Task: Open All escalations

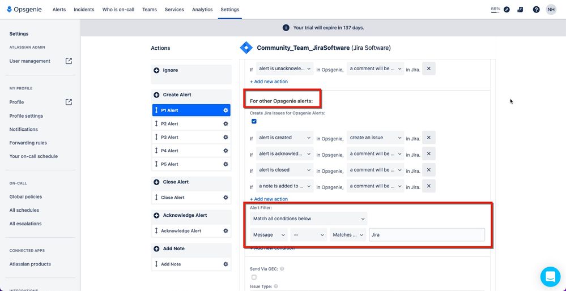Action: [x=25, y=224]
